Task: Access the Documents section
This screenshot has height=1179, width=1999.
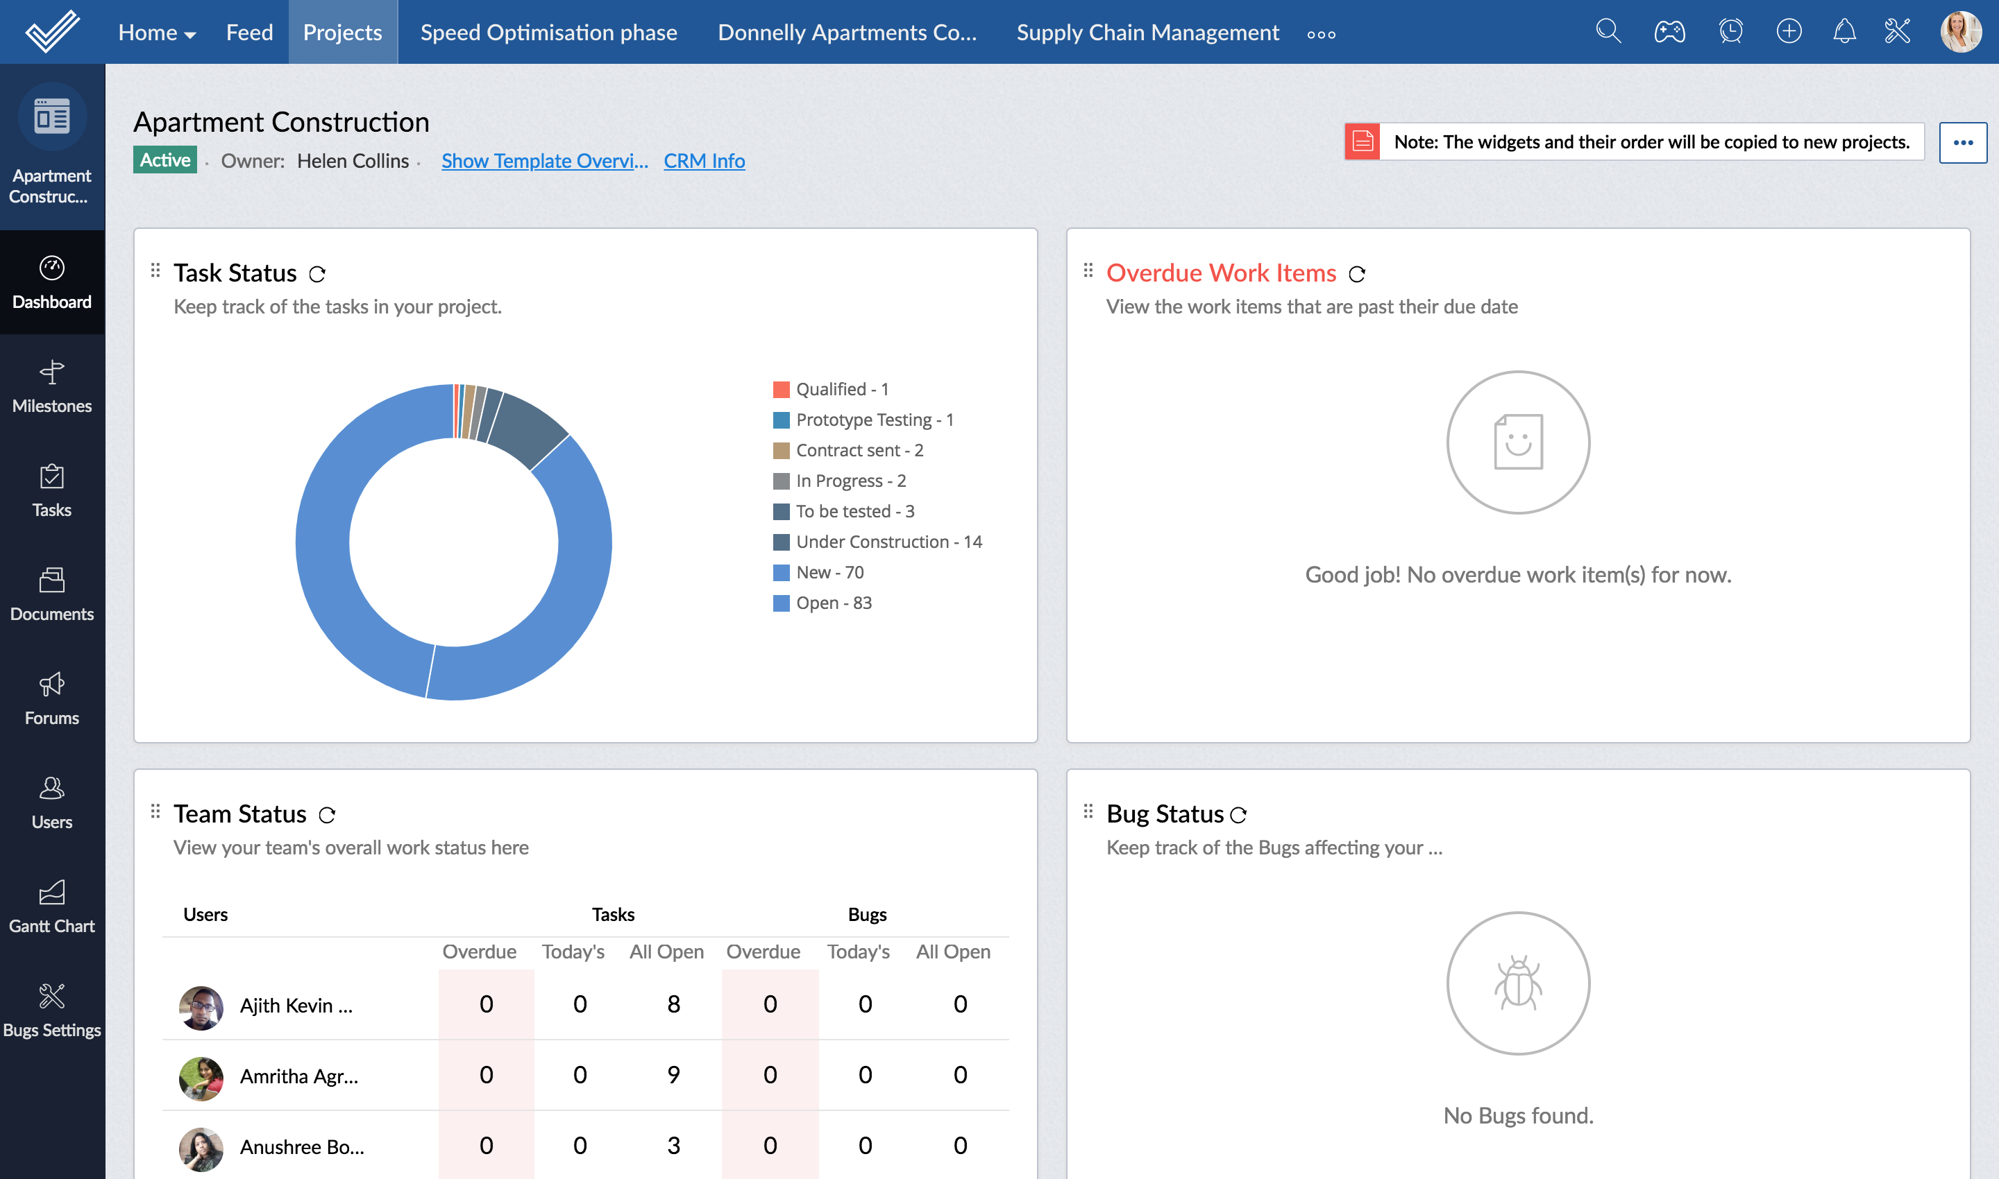Action: [x=52, y=592]
